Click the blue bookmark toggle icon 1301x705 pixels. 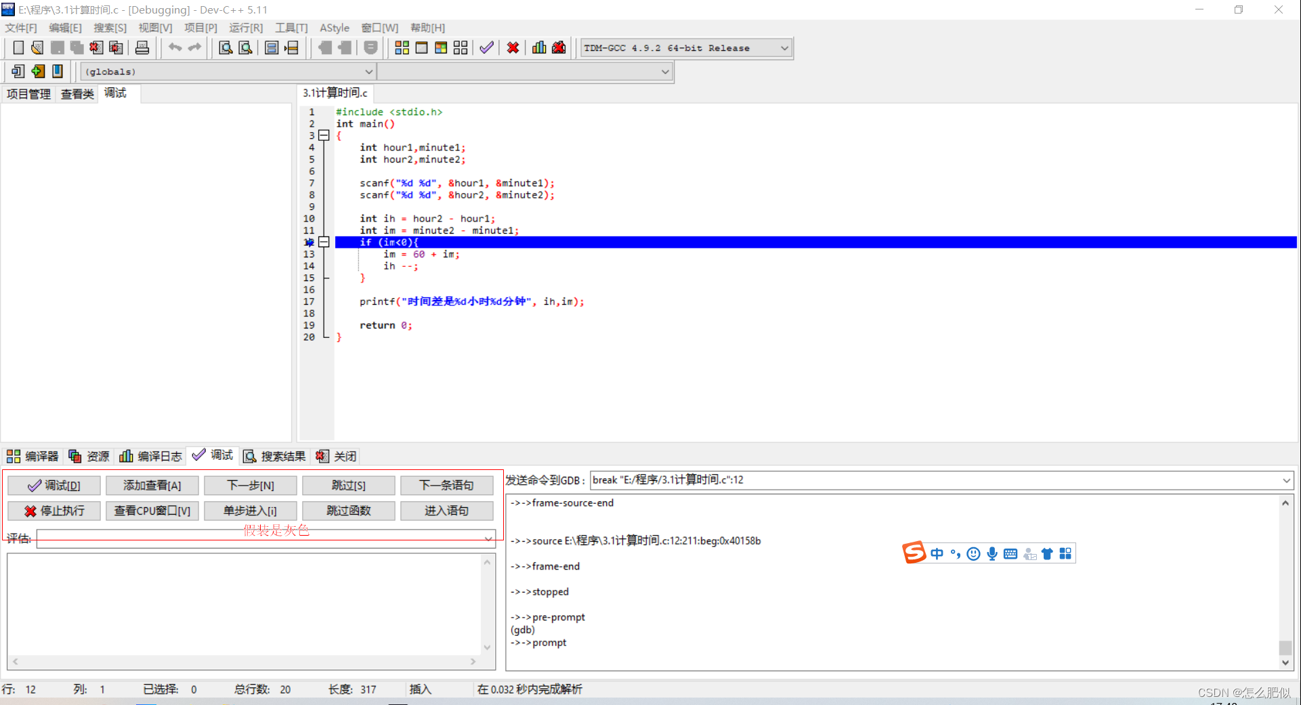[x=58, y=71]
